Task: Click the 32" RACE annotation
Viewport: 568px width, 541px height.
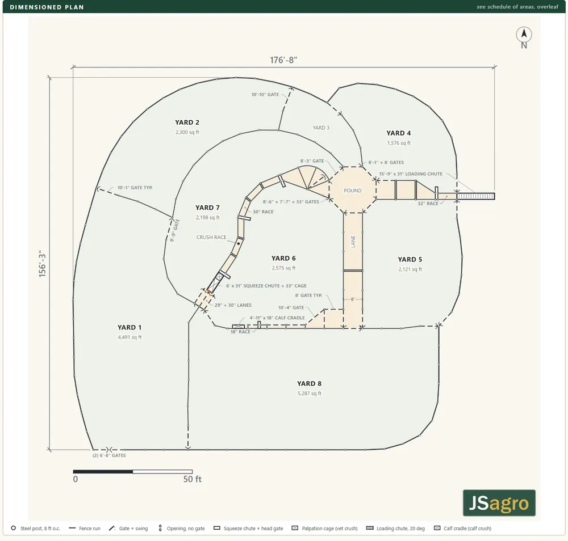Action: [x=428, y=204]
